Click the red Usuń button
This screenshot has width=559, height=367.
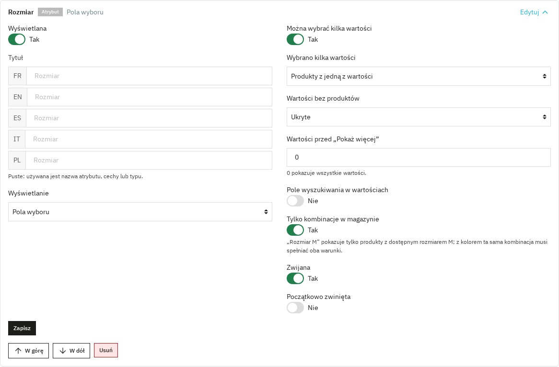coord(106,350)
